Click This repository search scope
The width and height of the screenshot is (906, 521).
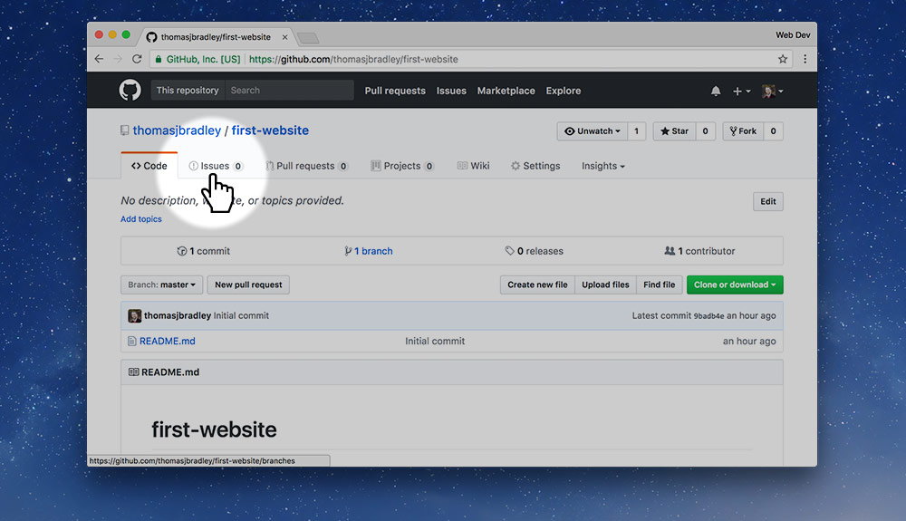click(x=188, y=90)
